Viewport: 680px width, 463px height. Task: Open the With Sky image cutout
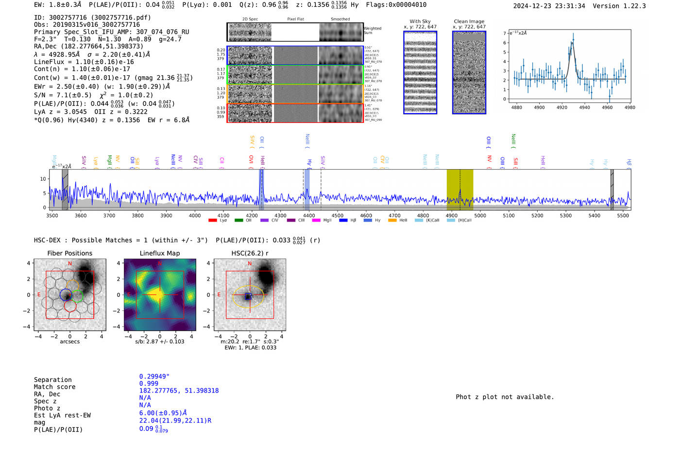420,72
